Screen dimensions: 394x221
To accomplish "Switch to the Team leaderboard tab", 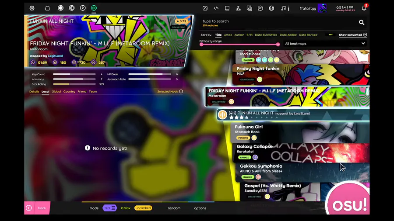I will coord(93,91).
